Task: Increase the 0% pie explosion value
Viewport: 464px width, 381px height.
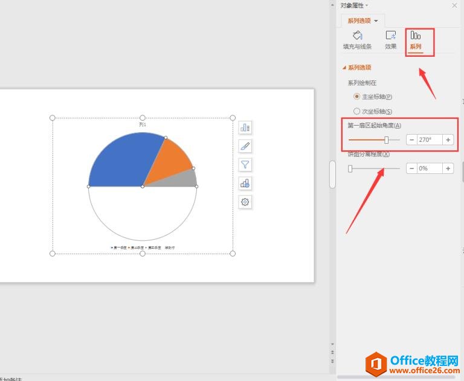Action: pos(448,168)
